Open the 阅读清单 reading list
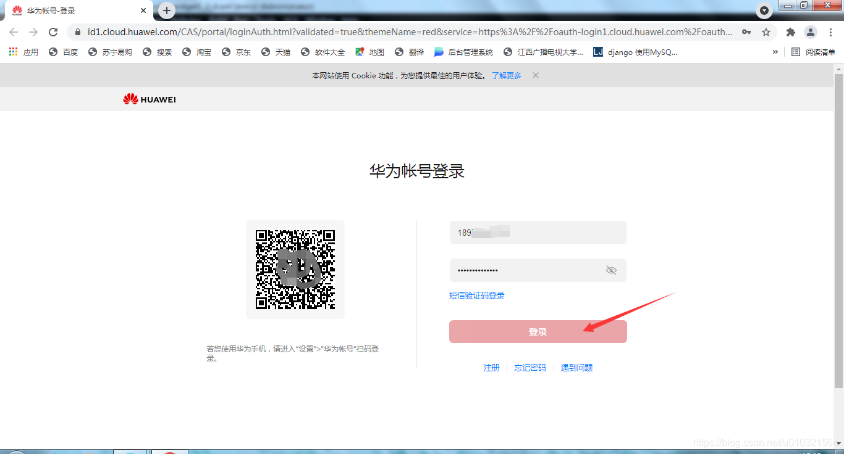The image size is (844, 454). (813, 52)
